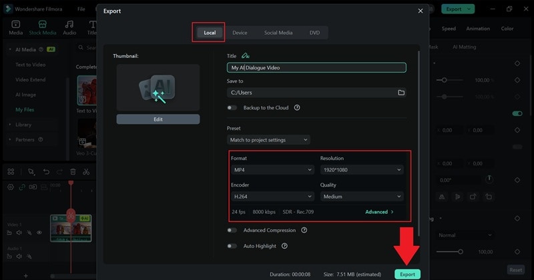Select Text to Video in the sidebar

point(30,65)
